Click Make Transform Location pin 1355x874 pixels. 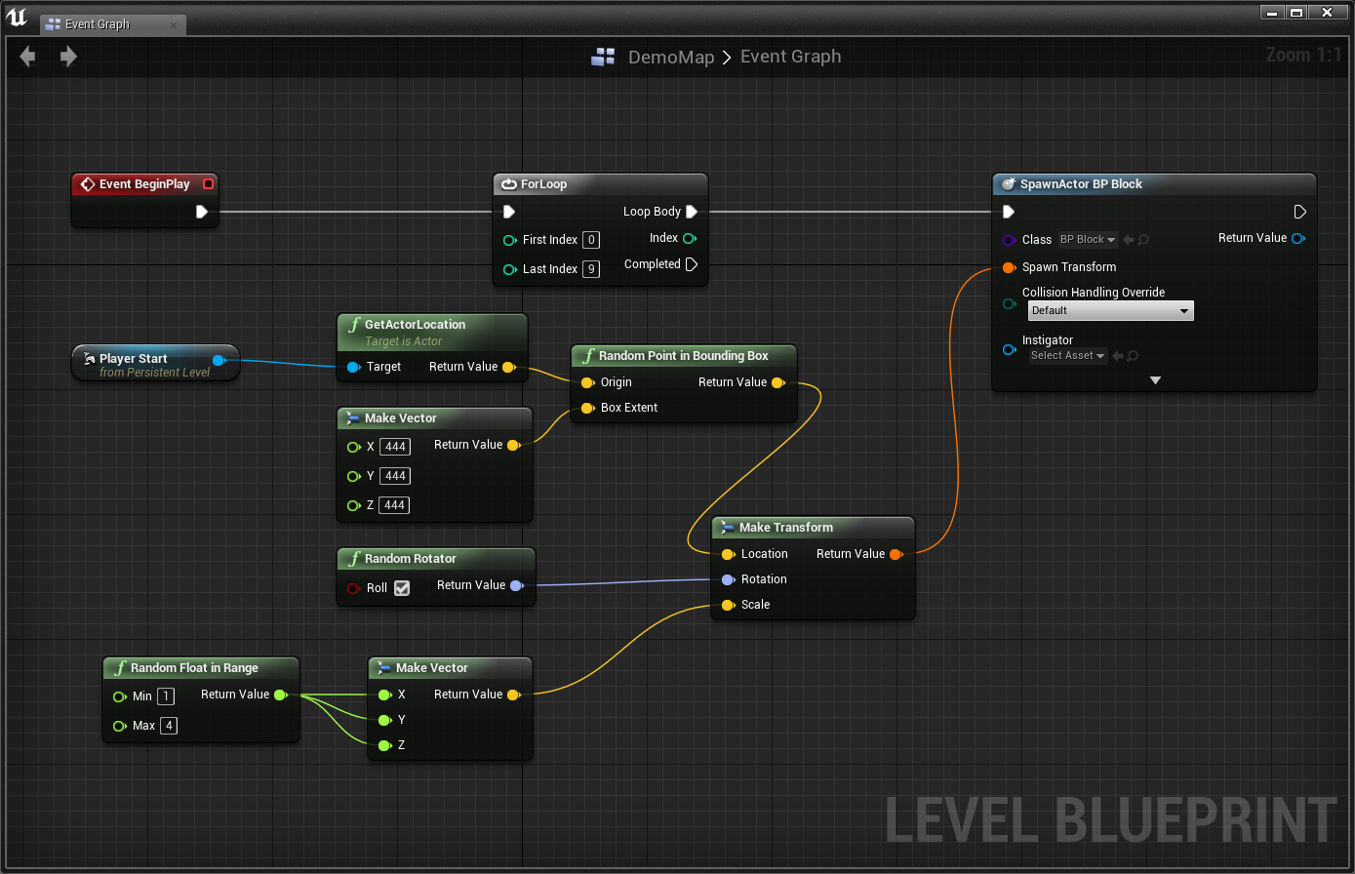point(728,554)
